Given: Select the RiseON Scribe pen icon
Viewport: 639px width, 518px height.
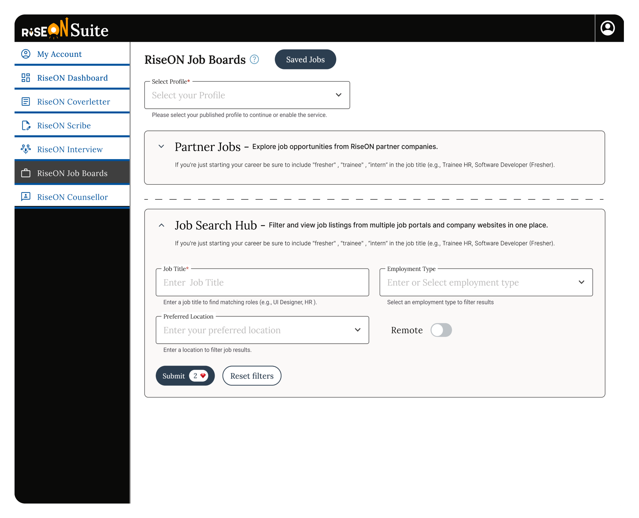Looking at the screenshot, I should point(26,126).
